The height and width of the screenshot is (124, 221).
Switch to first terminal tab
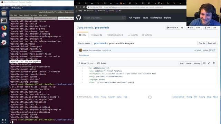click(21, 18)
